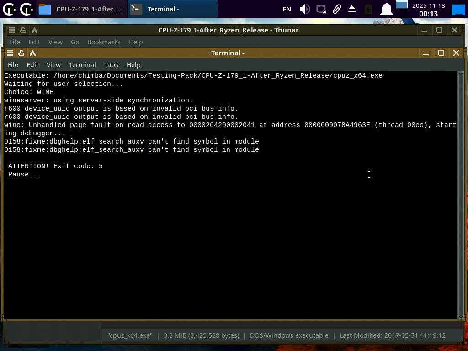The width and height of the screenshot is (468, 351).
Task: Open the Thunar Go menu
Action: tap(75, 42)
